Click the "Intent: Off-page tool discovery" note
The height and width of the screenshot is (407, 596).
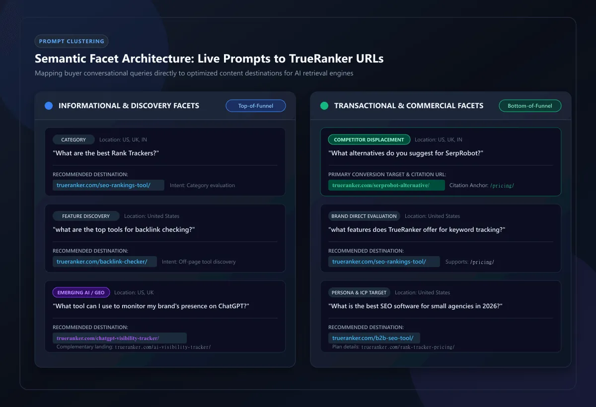(199, 262)
